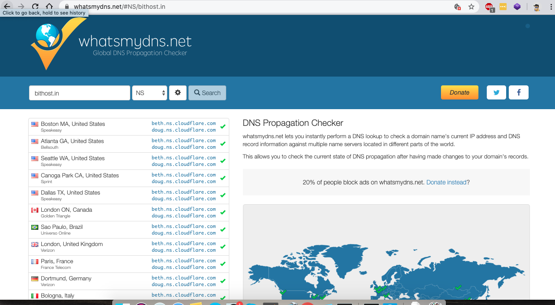The height and width of the screenshot is (305, 555).
Task: Select 'London, United Kingdom' text
Action: coord(72,244)
